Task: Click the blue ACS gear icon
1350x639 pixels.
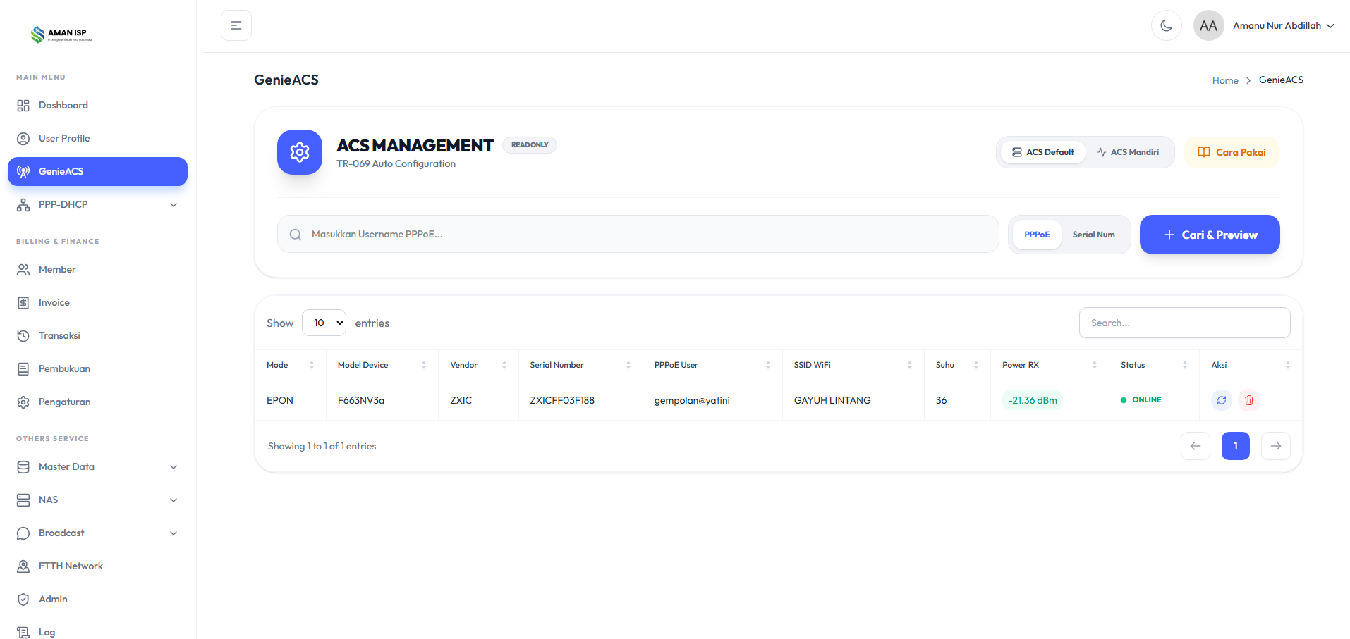Action: 300,152
